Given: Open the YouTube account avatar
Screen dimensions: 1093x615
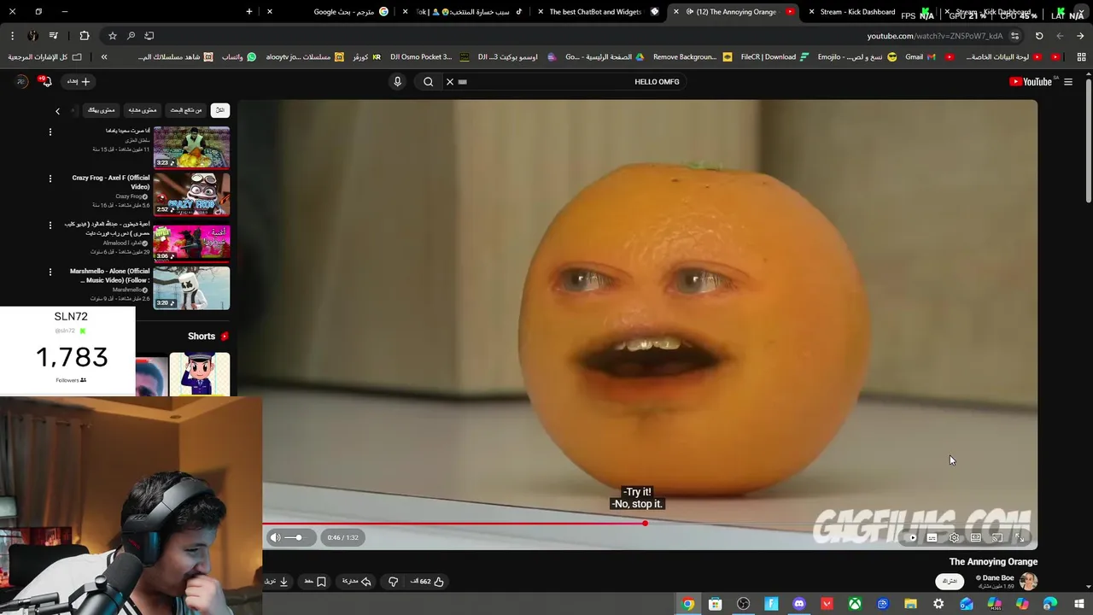Looking at the screenshot, I should point(21,81).
